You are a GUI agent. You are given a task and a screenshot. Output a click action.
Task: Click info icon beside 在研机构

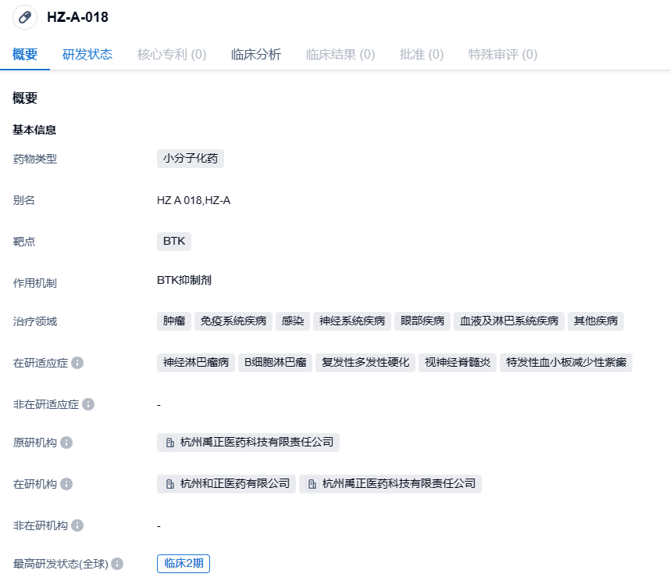[x=66, y=484]
